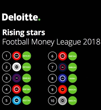
Task: Click the FCB purple club badge
Action: click(17, 78)
